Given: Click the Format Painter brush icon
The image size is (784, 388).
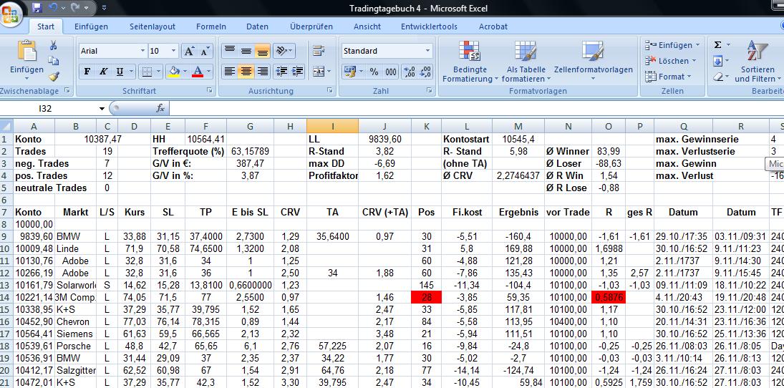Looking at the screenshot, I should 54,77.
